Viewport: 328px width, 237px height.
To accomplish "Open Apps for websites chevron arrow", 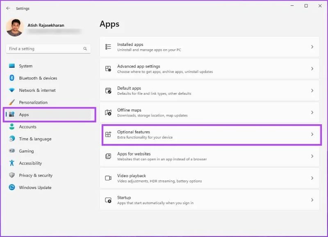I will click(x=312, y=156).
